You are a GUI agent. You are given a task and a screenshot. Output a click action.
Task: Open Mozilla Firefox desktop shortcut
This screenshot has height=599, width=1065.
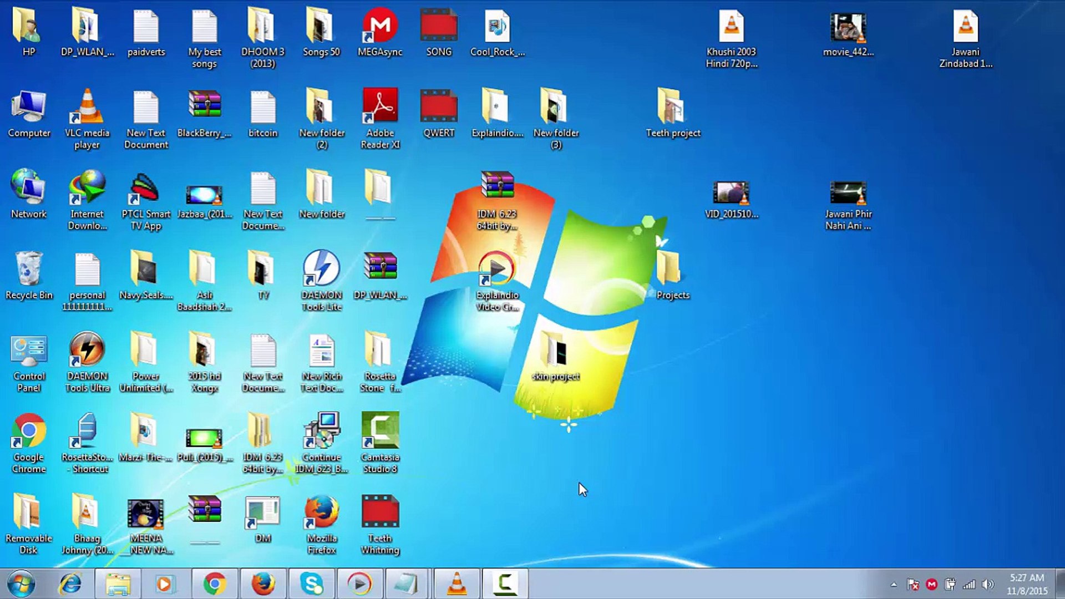point(321,510)
